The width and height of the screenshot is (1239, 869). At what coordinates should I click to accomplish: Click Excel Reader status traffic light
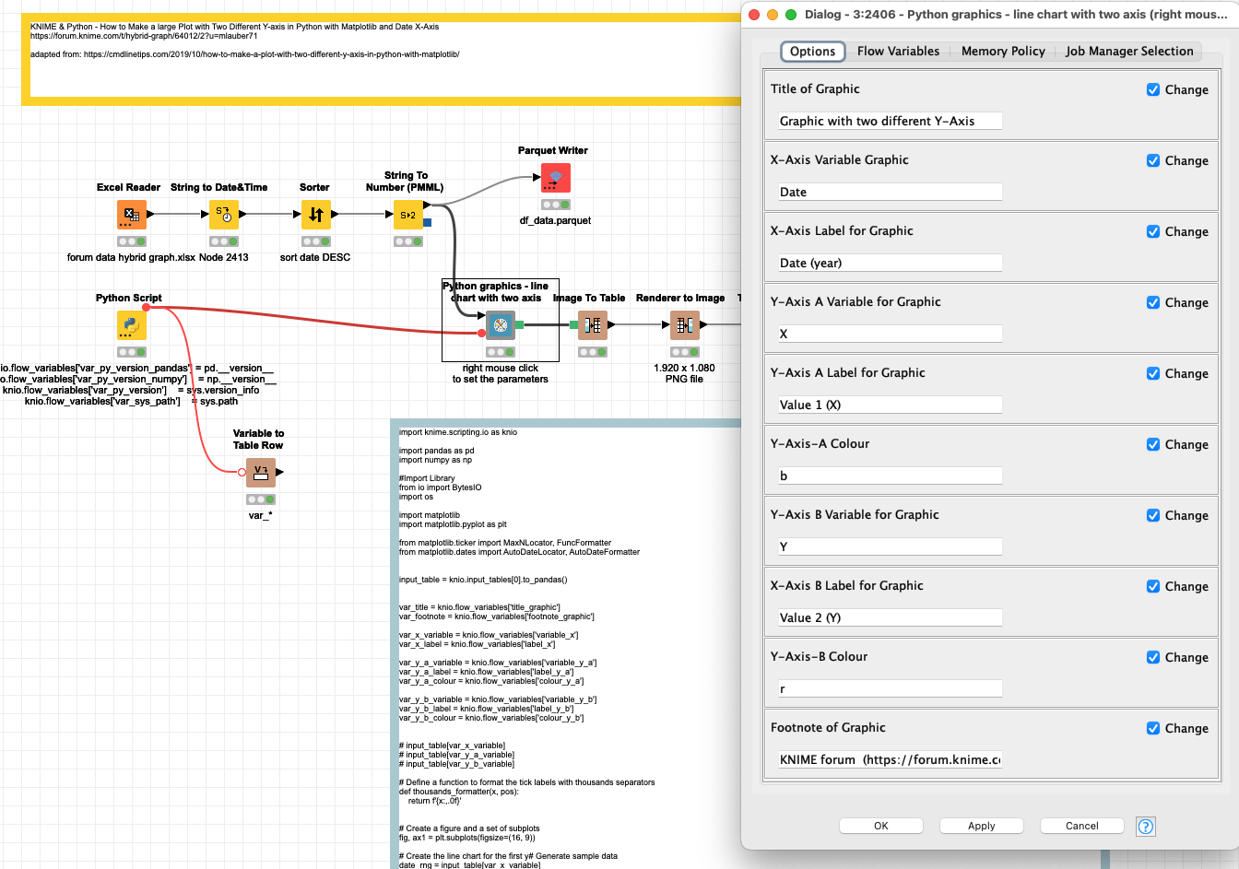pos(131,241)
